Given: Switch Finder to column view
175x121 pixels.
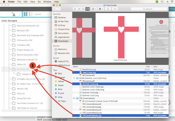Looking at the screenshot, I should click(x=83, y=9).
